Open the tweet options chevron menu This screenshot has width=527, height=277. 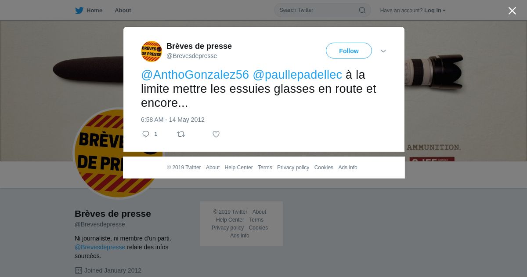pyautogui.click(x=383, y=51)
